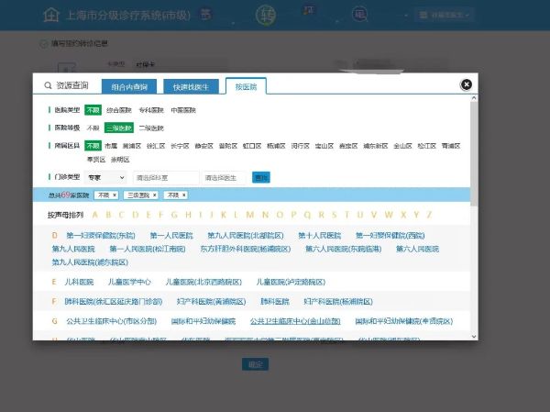Click the blue 查询 search button
The image size is (550, 412).
pos(261,177)
